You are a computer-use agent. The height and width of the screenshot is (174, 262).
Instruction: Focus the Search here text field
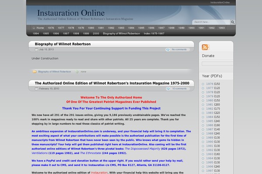[x=211, y=22]
